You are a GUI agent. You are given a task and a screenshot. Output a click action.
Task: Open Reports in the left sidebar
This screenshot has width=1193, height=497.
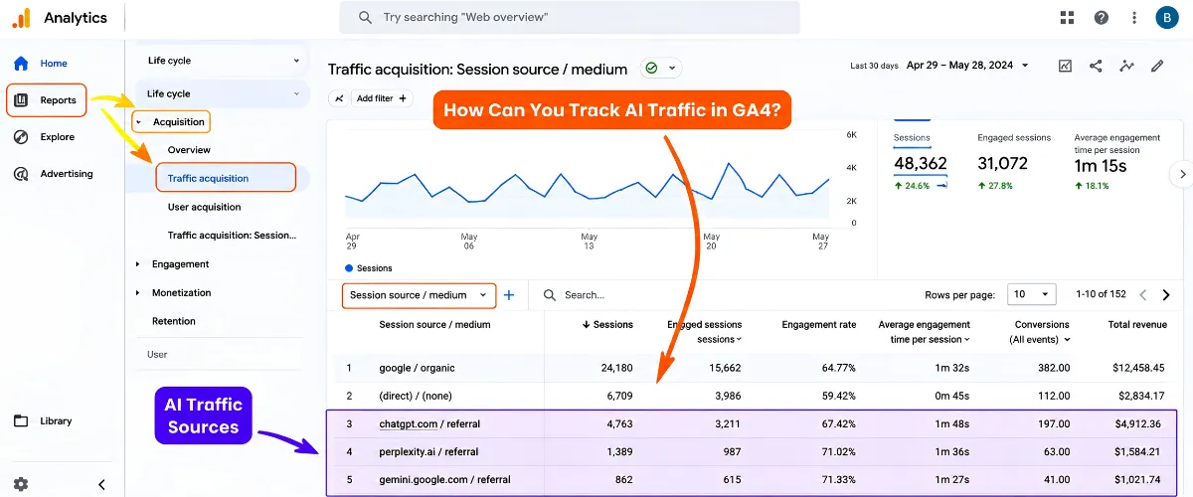[x=47, y=100]
